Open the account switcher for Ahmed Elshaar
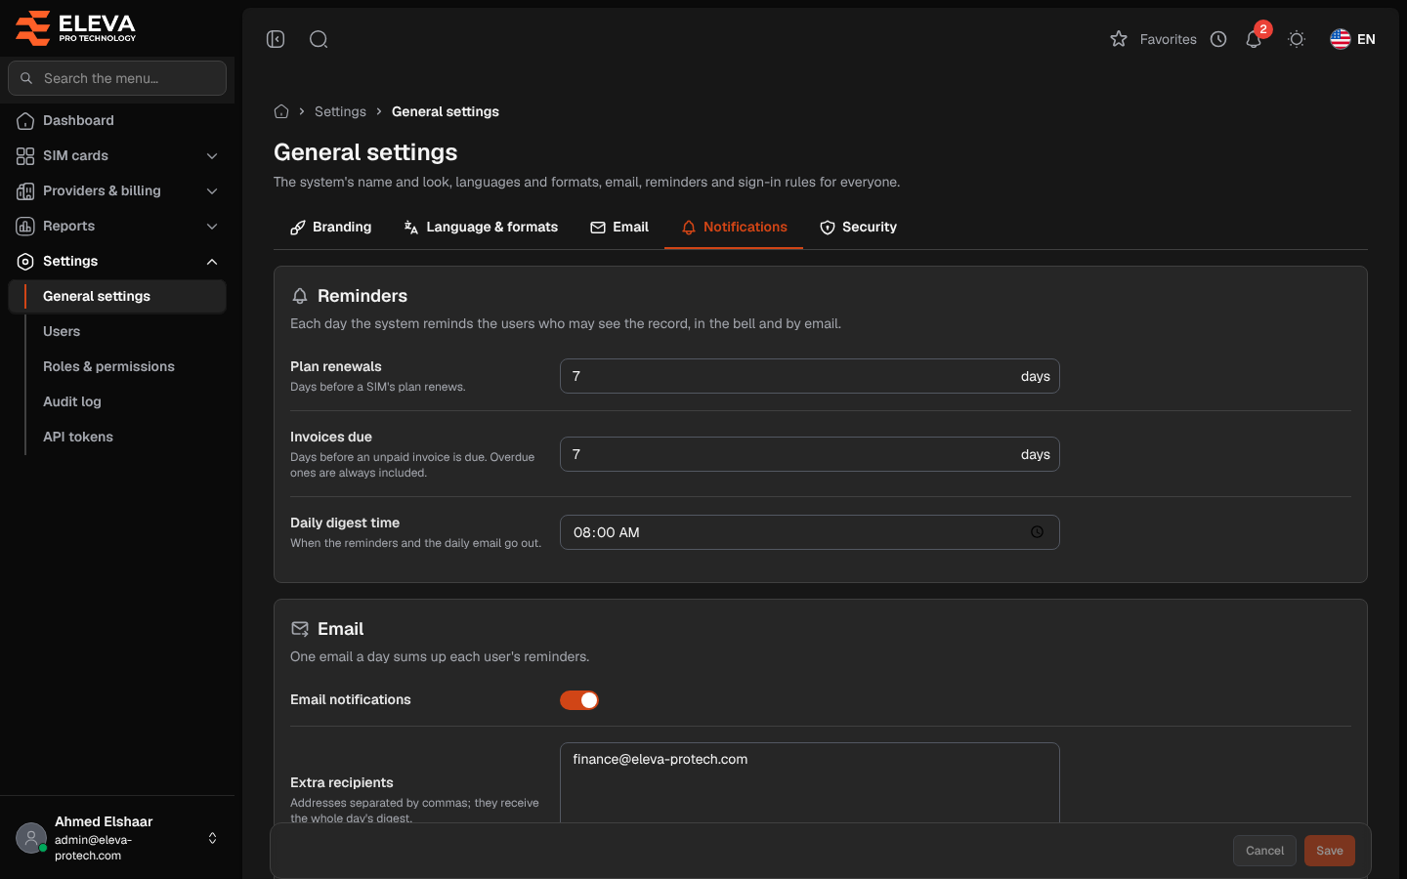The height and width of the screenshot is (879, 1407). tap(212, 838)
